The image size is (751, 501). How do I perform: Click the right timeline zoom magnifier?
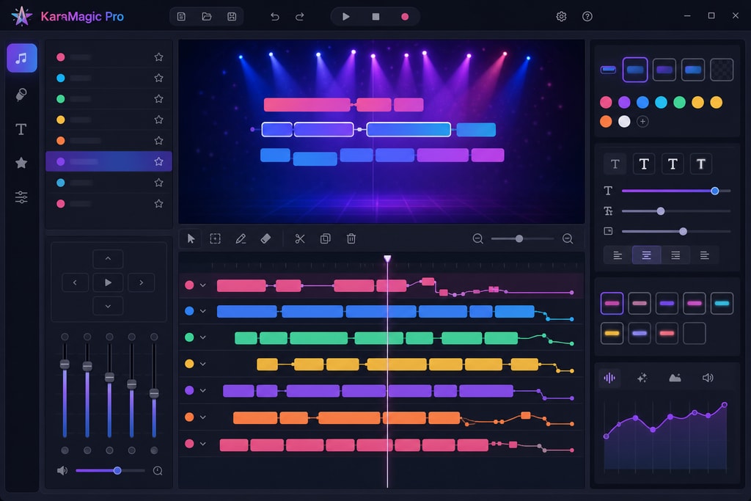pos(568,238)
